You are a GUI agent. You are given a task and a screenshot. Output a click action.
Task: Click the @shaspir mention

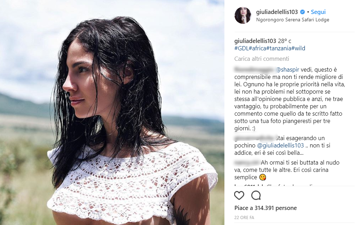288,70
